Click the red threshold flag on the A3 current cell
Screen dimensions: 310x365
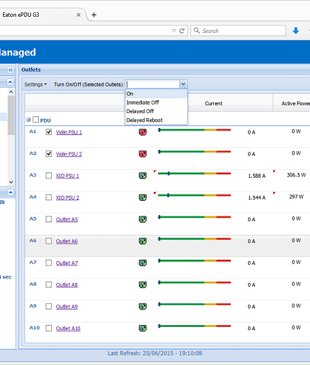155,171
